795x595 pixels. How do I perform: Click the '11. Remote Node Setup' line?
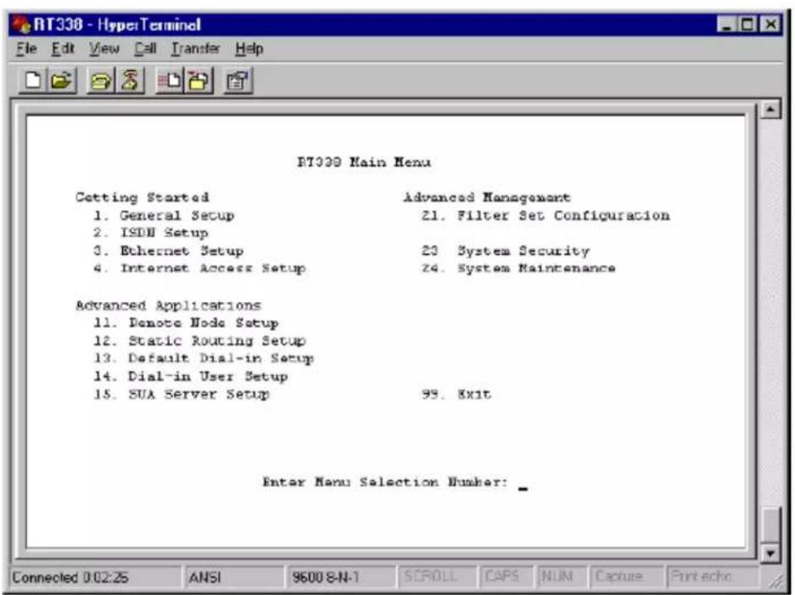tap(186, 323)
